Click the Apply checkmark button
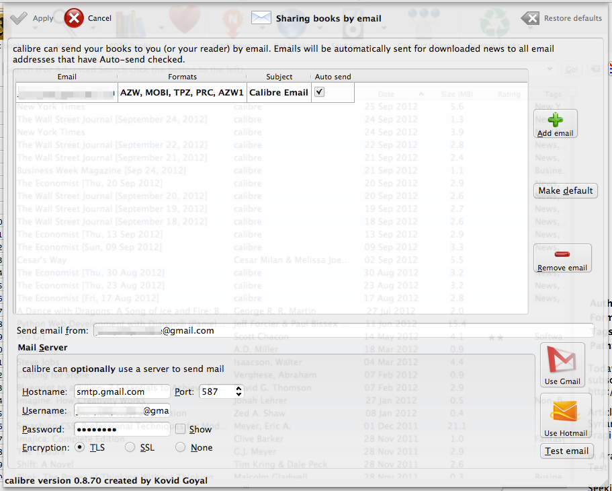Viewport: 612px width, 491px height. click(32, 18)
